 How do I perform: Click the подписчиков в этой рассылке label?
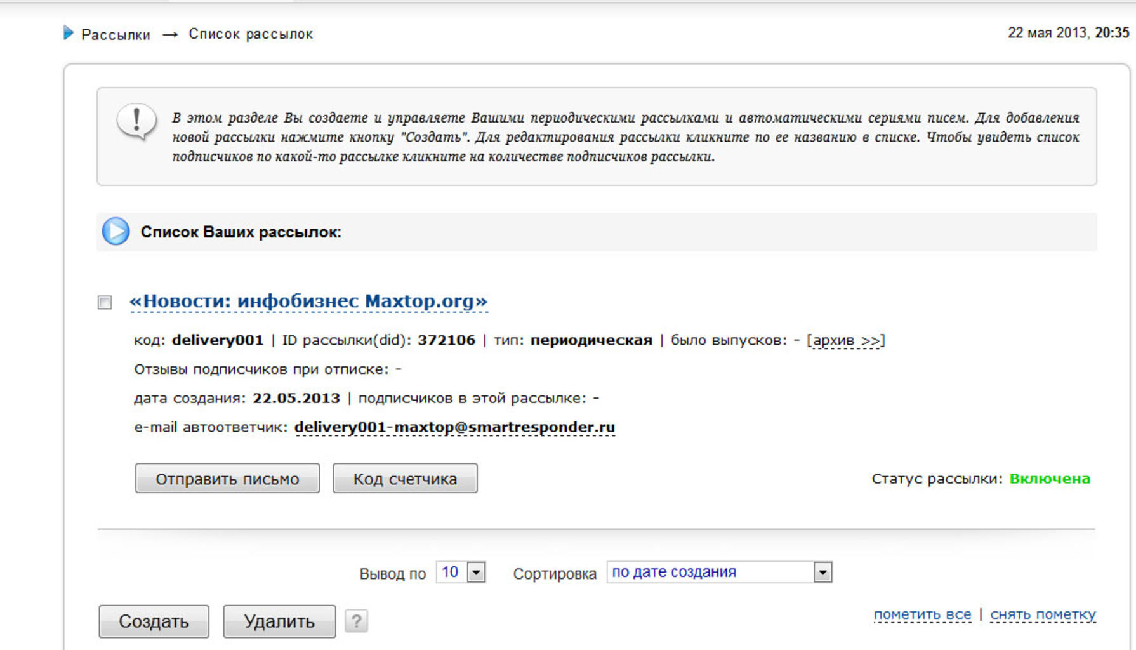pos(473,398)
